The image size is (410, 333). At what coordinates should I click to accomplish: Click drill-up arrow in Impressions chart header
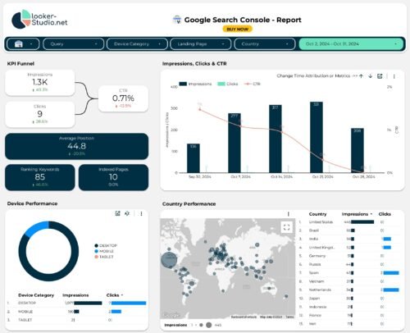[361, 76]
